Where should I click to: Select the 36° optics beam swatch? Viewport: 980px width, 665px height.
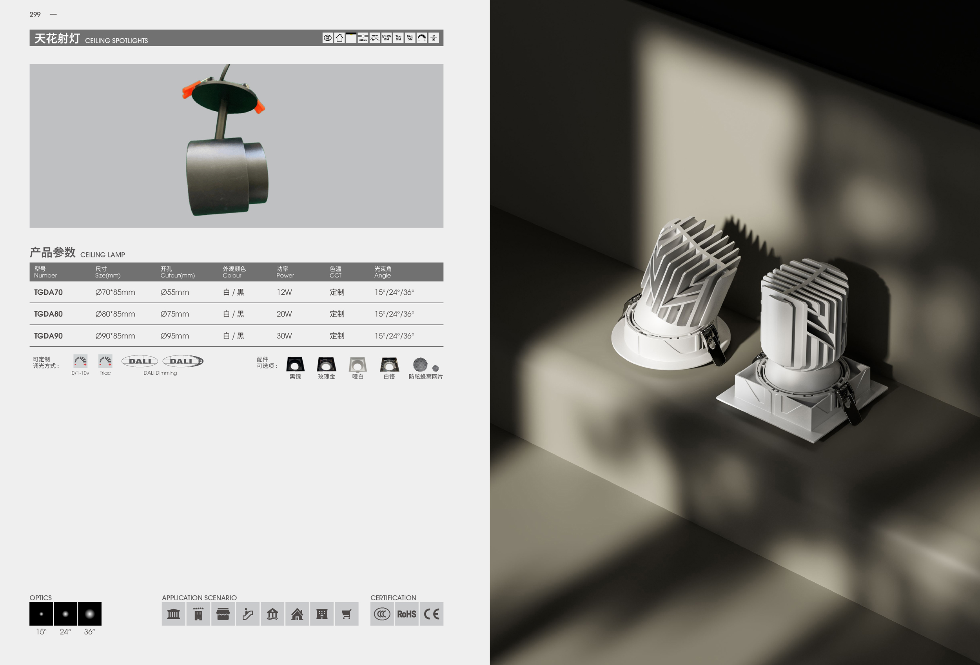point(89,614)
